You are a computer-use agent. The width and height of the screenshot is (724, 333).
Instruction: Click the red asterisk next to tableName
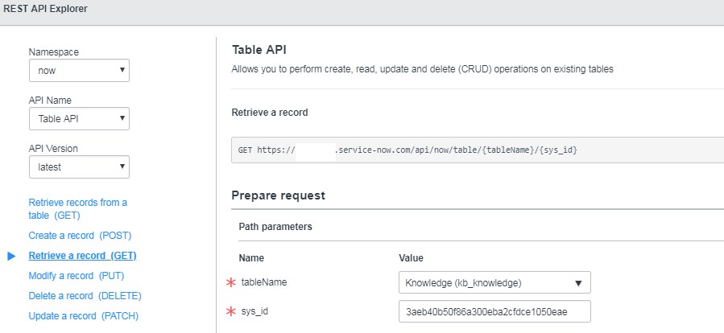coord(230,282)
